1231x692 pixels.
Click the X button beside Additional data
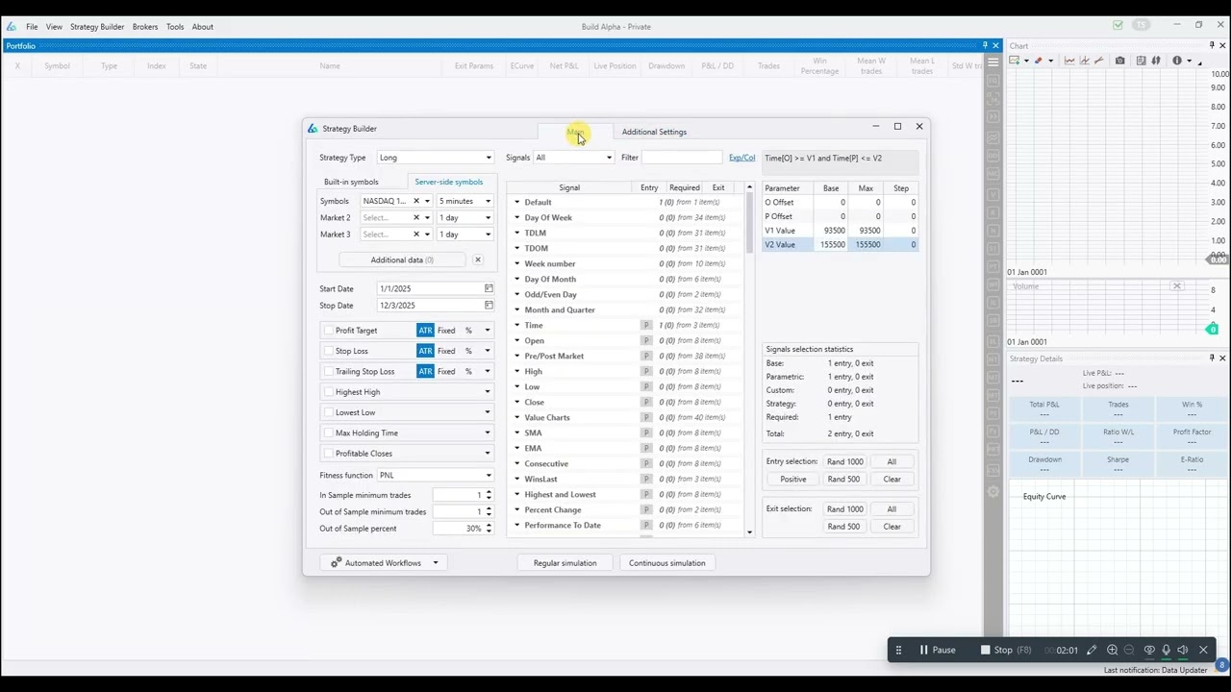(477, 259)
